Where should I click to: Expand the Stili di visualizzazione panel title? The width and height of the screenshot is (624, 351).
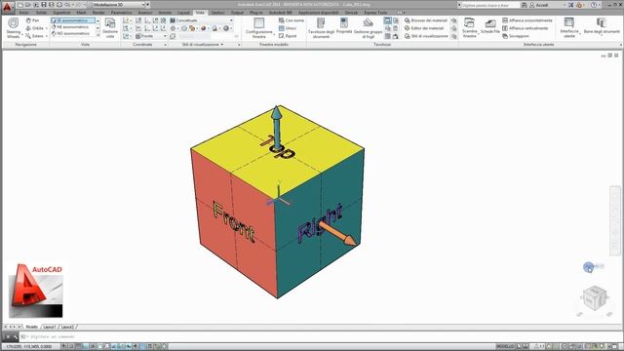[203, 45]
